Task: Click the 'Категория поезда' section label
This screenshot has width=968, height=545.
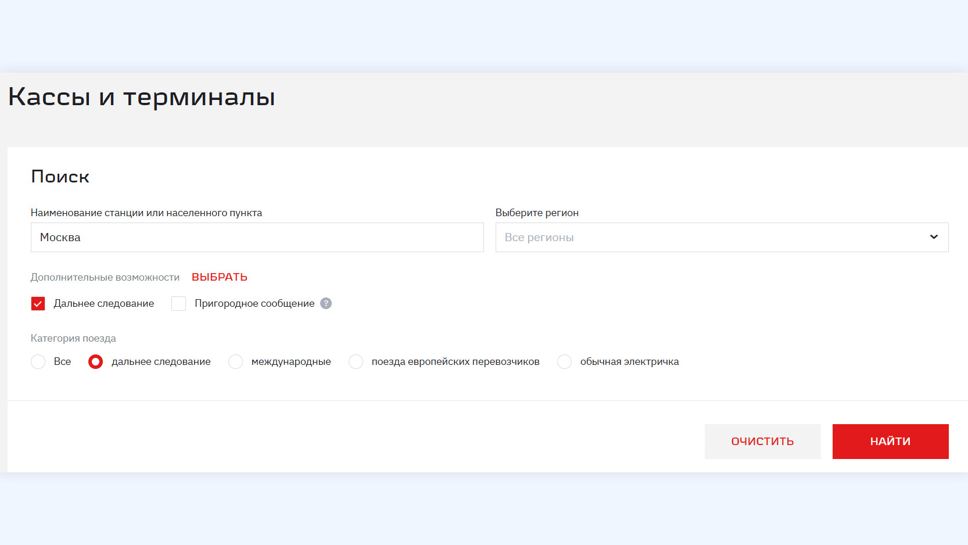Action: tap(73, 338)
